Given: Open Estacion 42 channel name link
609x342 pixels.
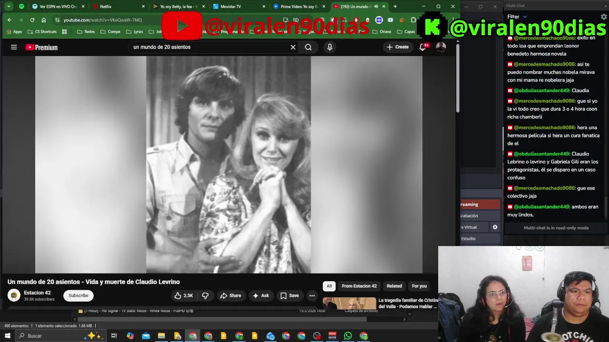Looking at the screenshot, I should click(38, 293).
